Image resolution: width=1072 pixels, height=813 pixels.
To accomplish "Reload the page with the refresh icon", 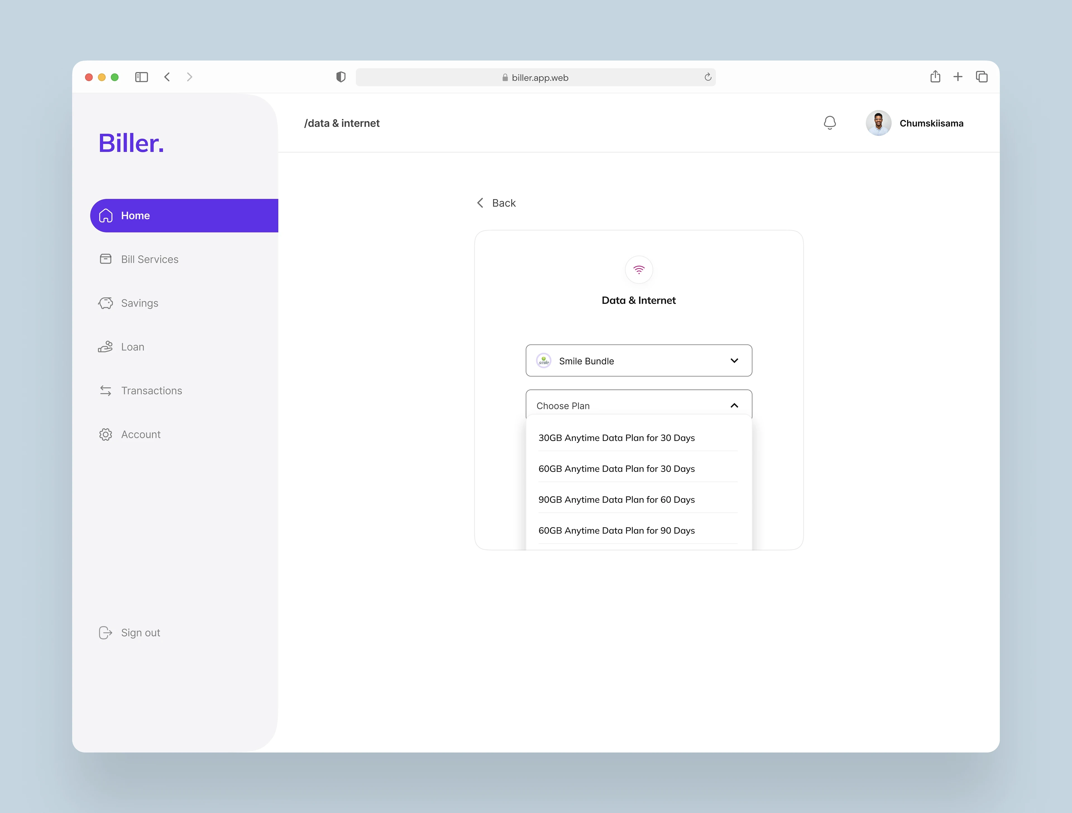I will [708, 77].
